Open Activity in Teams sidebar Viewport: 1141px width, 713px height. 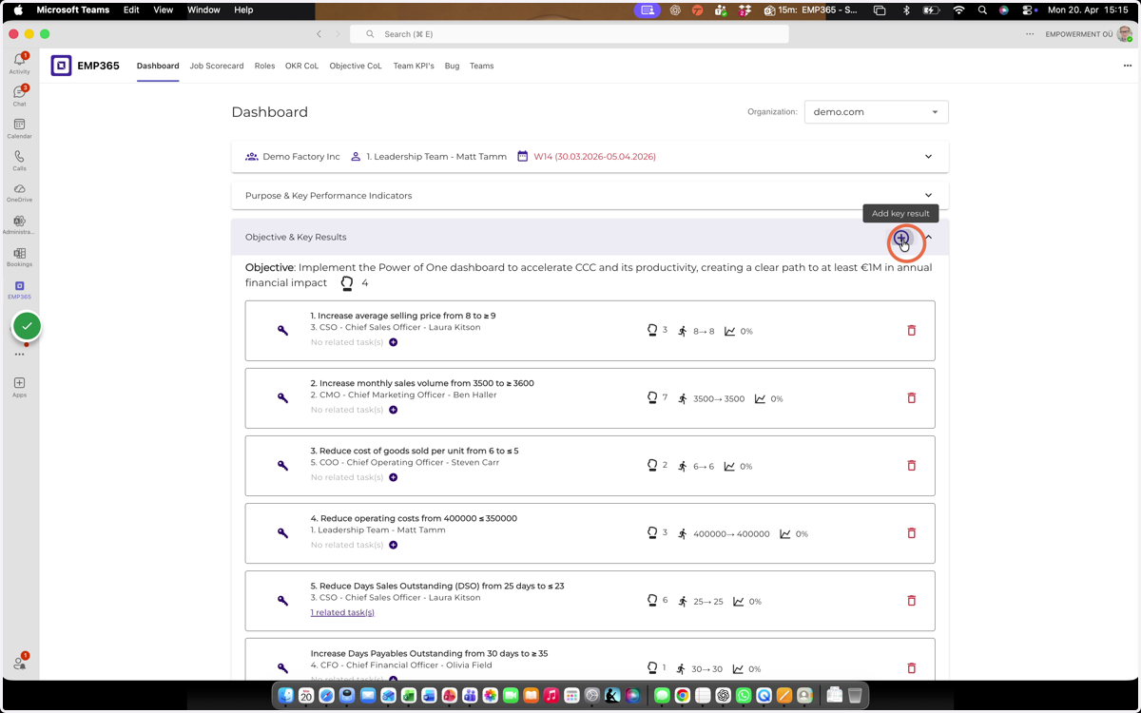[19, 64]
